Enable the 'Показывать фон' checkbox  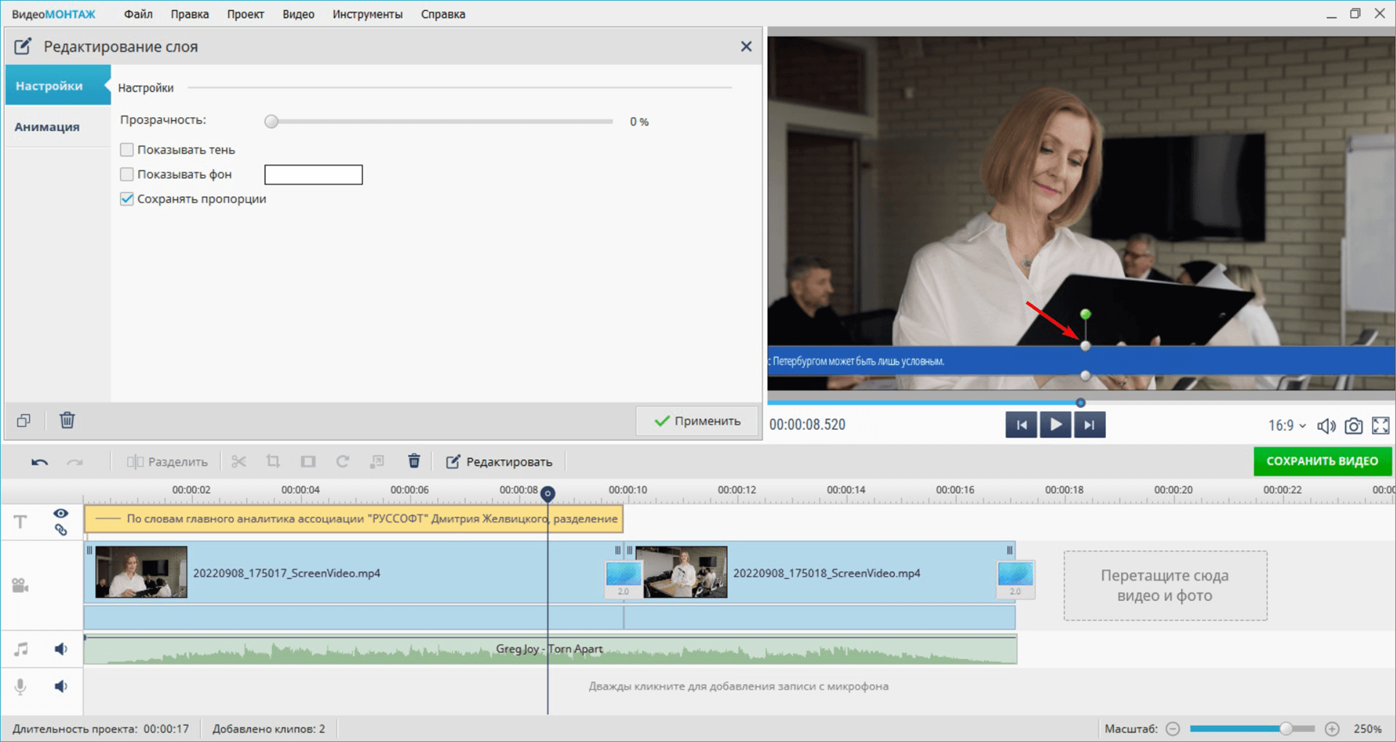pos(127,175)
